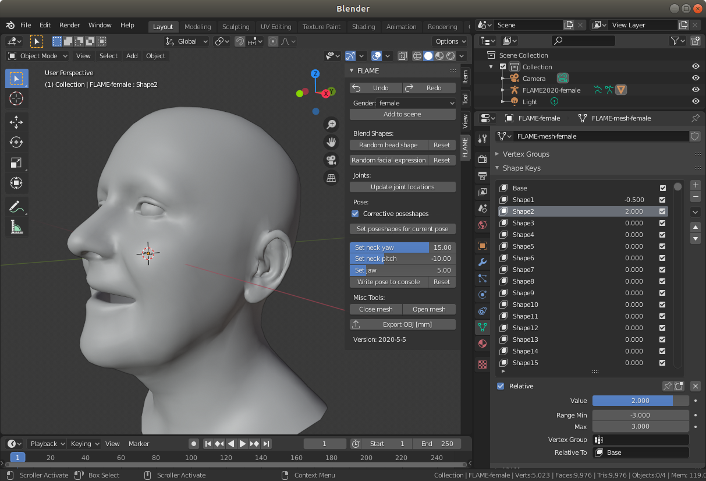Viewport: 706px width, 481px height.
Task: Switch to the Sculpting workspace tab
Action: pos(235,27)
